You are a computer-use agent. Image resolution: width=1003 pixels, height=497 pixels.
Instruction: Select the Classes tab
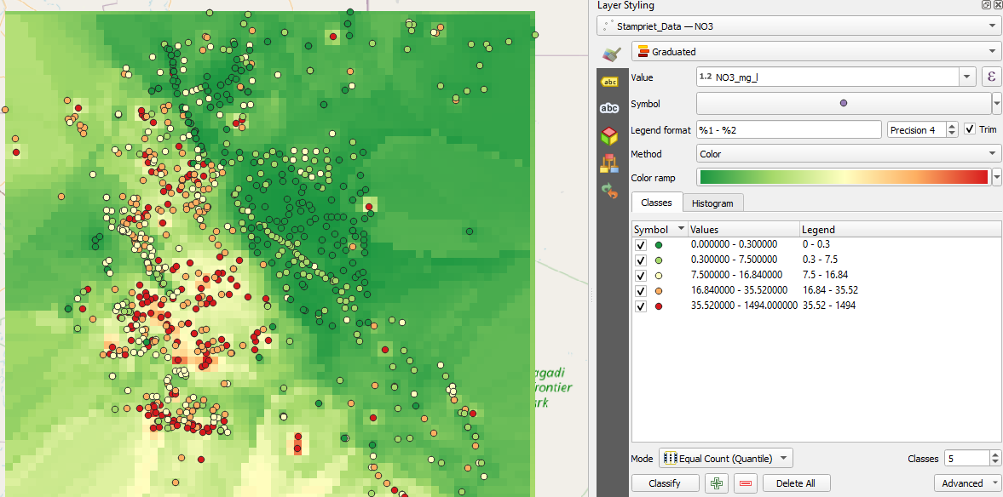(655, 203)
